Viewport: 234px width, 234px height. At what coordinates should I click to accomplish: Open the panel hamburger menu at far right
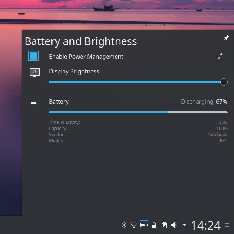click(x=227, y=225)
